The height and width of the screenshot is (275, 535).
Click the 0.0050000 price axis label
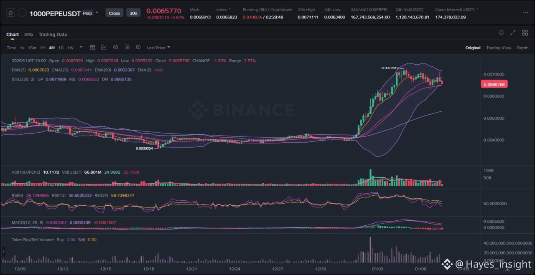coord(494,118)
